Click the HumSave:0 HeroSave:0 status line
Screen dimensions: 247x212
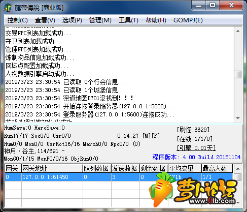pyautogui.click(x=34, y=128)
